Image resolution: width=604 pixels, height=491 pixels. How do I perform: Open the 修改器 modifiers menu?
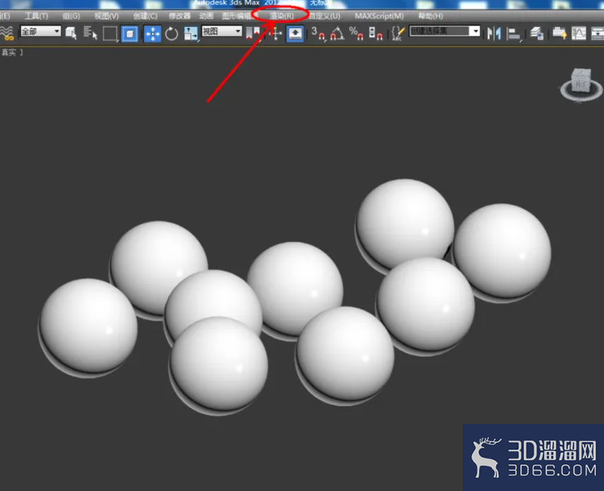point(179,16)
